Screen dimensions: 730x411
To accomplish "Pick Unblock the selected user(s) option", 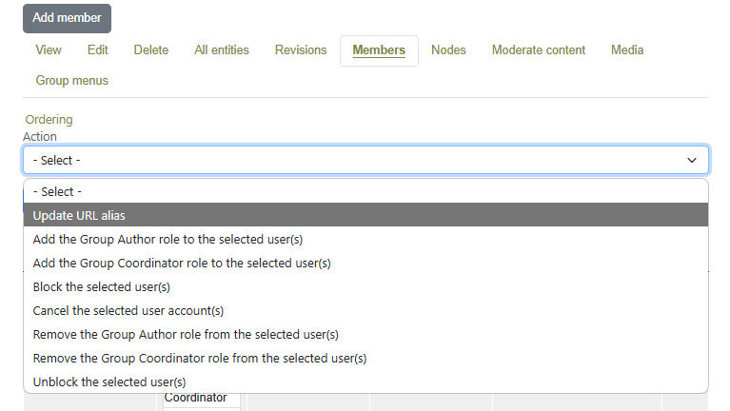I will (x=109, y=382).
